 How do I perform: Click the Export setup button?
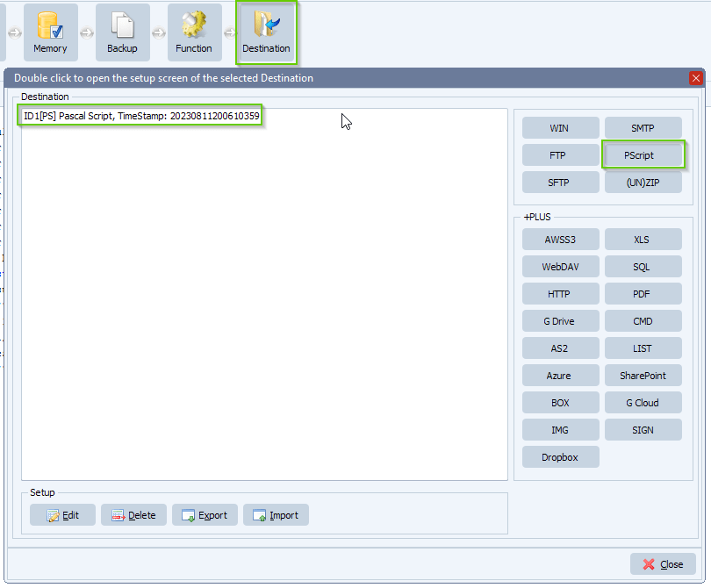(205, 515)
